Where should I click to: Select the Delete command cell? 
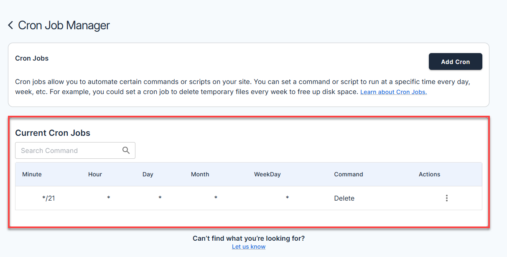344,198
